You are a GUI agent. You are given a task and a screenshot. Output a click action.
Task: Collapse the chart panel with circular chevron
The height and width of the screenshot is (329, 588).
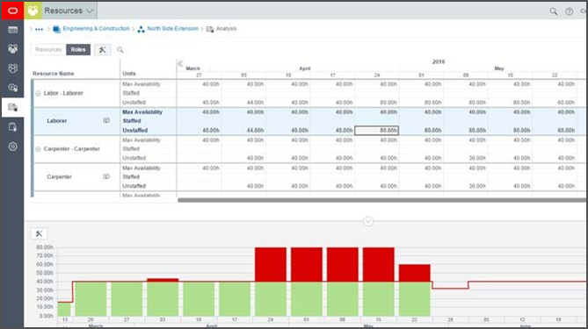click(368, 221)
